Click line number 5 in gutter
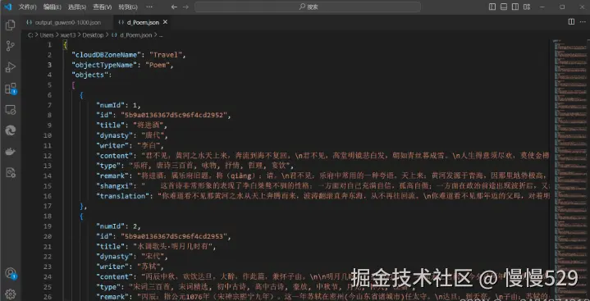Image resolution: width=590 pixels, height=301 pixels. (x=49, y=85)
